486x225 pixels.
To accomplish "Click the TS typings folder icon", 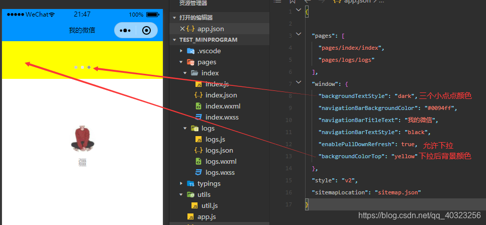I will click(x=190, y=183).
